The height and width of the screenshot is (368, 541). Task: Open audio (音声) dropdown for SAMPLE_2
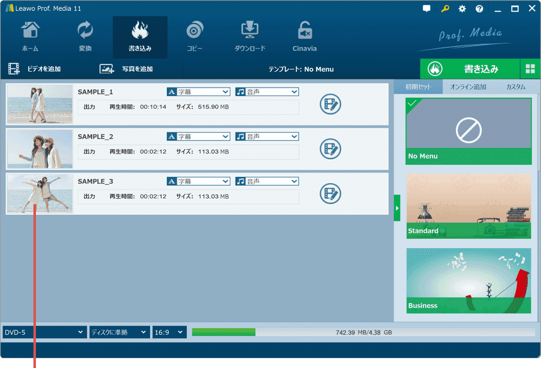click(x=267, y=136)
